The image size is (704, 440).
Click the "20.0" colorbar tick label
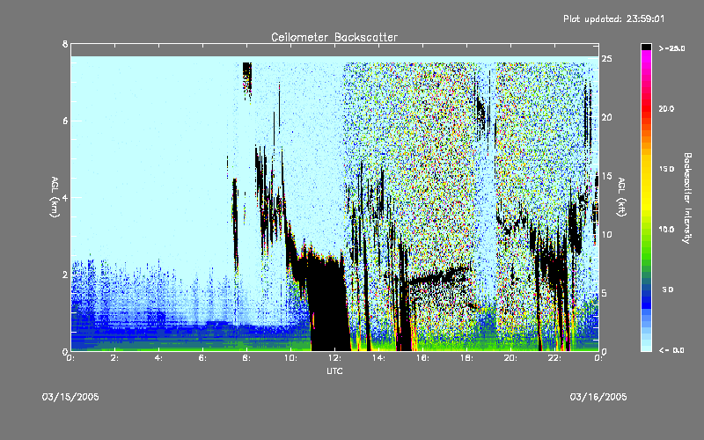[666, 109]
